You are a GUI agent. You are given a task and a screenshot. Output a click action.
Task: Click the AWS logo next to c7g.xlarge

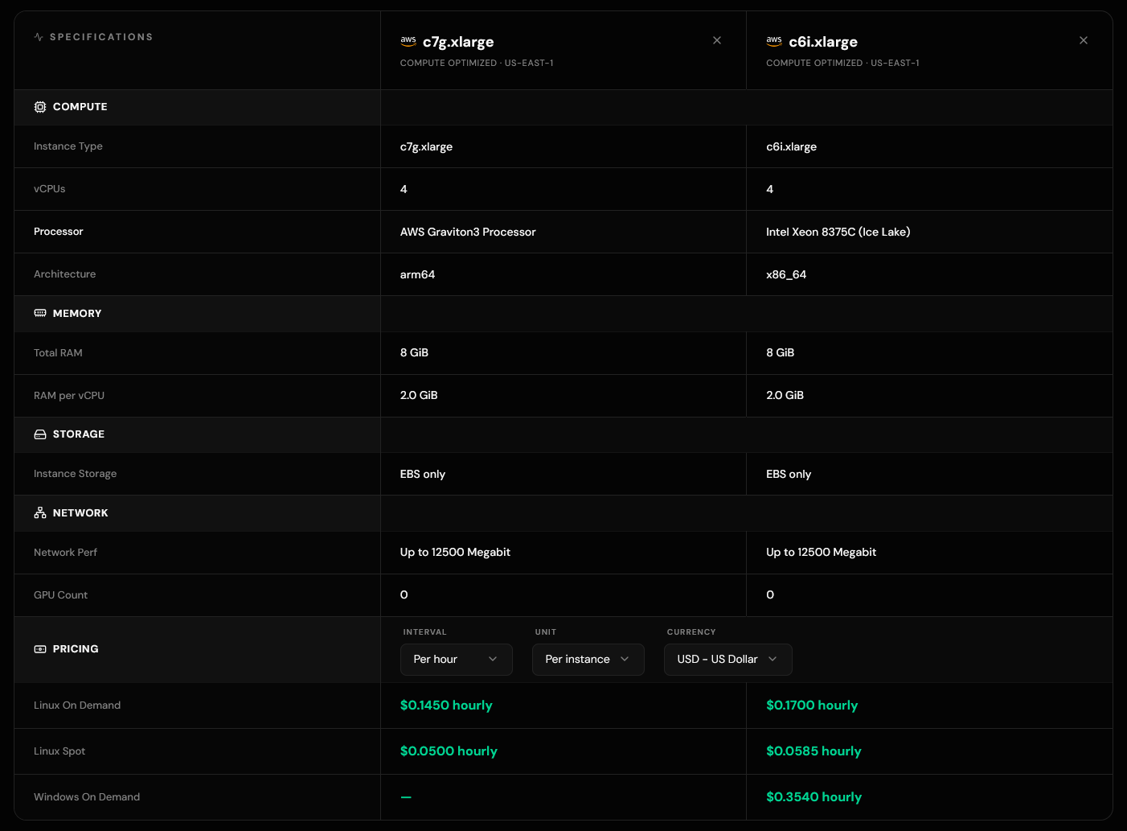click(x=408, y=39)
